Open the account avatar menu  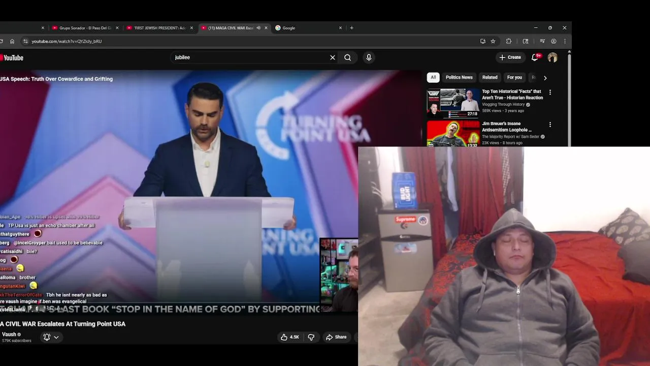(552, 57)
